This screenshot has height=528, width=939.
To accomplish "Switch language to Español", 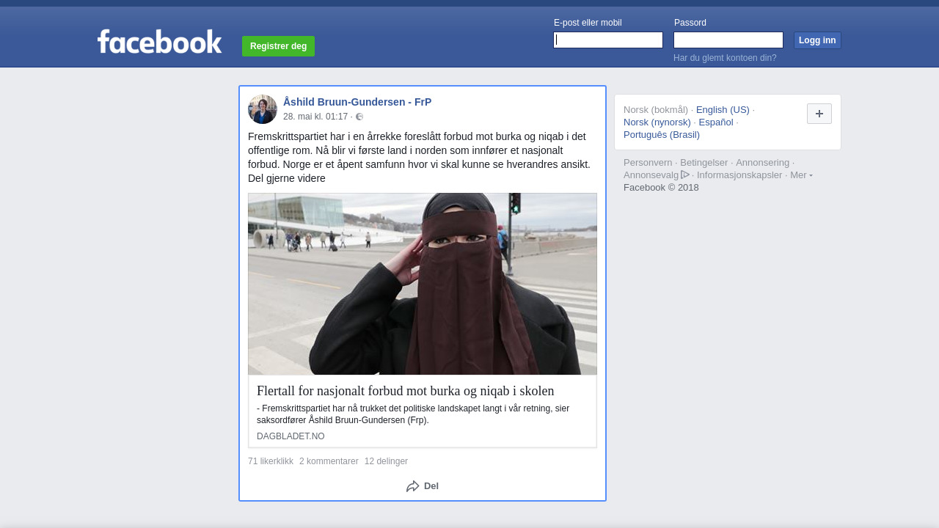I will coord(716,122).
